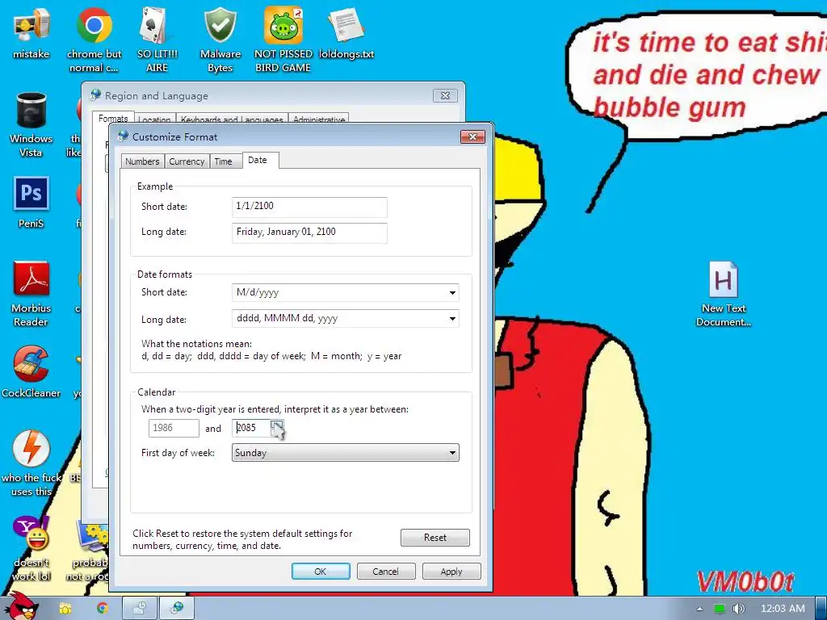The height and width of the screenshot is (620, 827).
Task: Click the Show Desktop strip
Action: [821, 609]
